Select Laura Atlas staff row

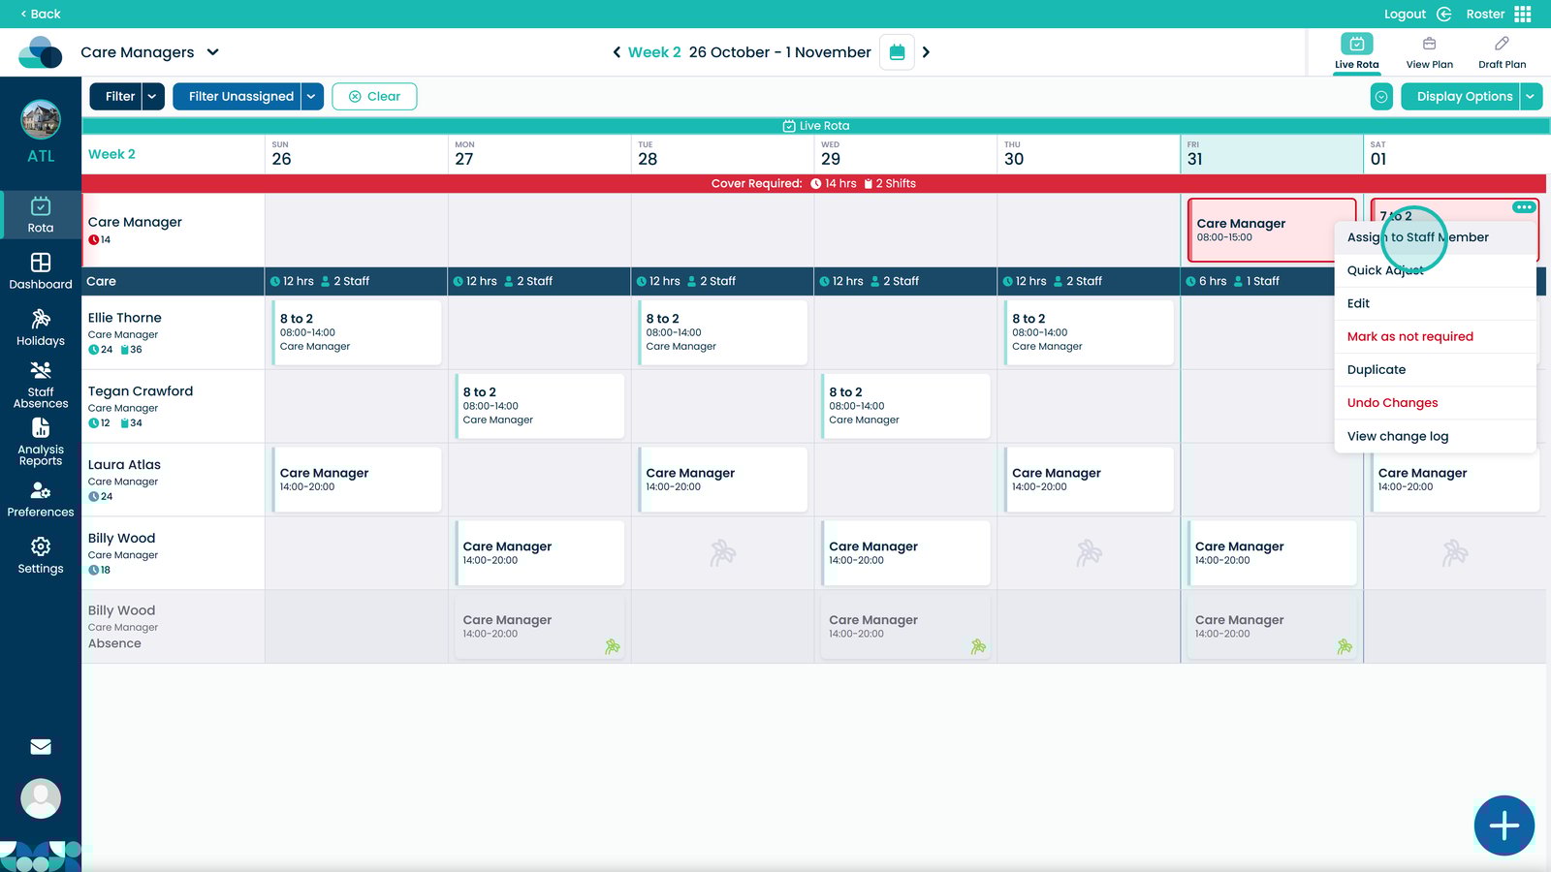point(173,480)
